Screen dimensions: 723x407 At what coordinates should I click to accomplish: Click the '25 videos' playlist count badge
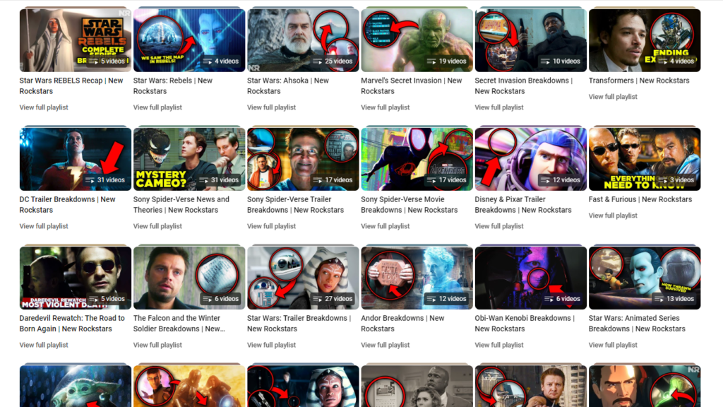tap(333, 61)
